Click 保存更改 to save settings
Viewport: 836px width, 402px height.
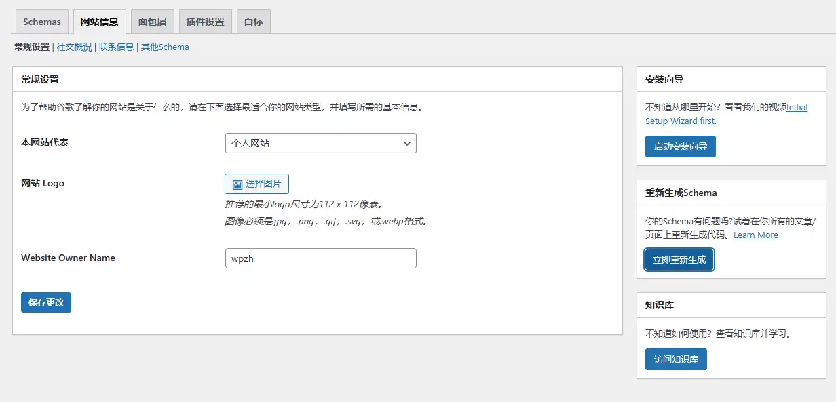pyautogui.click(x=45, y=302)
